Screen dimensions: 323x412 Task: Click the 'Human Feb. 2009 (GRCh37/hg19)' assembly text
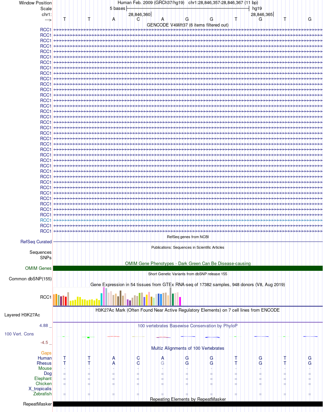tap(151, 3)
